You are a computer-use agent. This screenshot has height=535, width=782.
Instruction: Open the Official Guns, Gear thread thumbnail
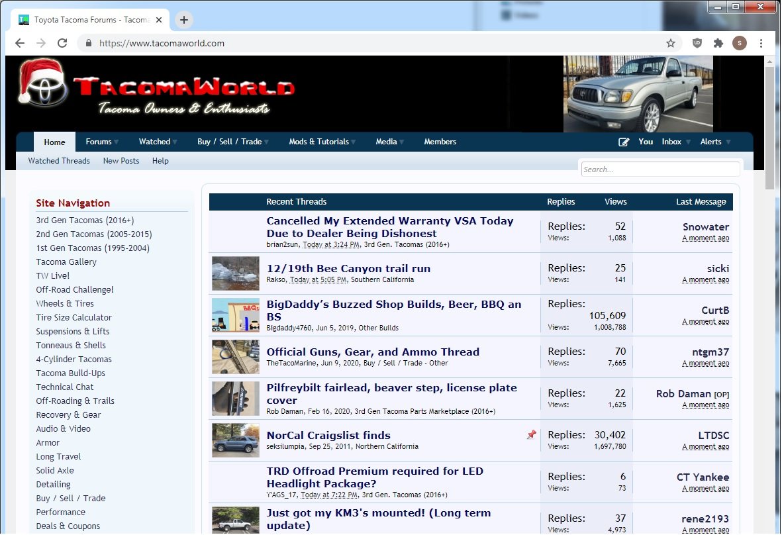pyautogui.click(x=236, y=357)
